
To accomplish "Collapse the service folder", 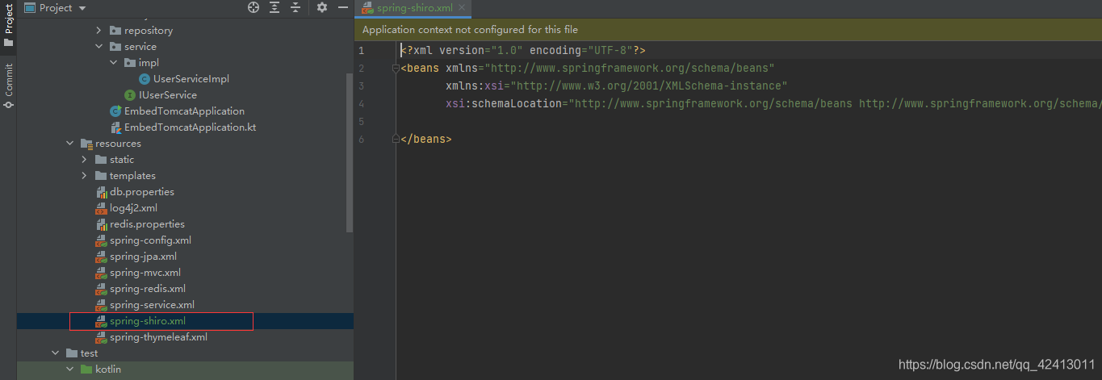I will 98,46.
